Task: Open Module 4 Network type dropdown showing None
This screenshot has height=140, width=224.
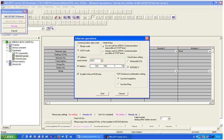Action: pyautogui.click(x=210, y=51)
